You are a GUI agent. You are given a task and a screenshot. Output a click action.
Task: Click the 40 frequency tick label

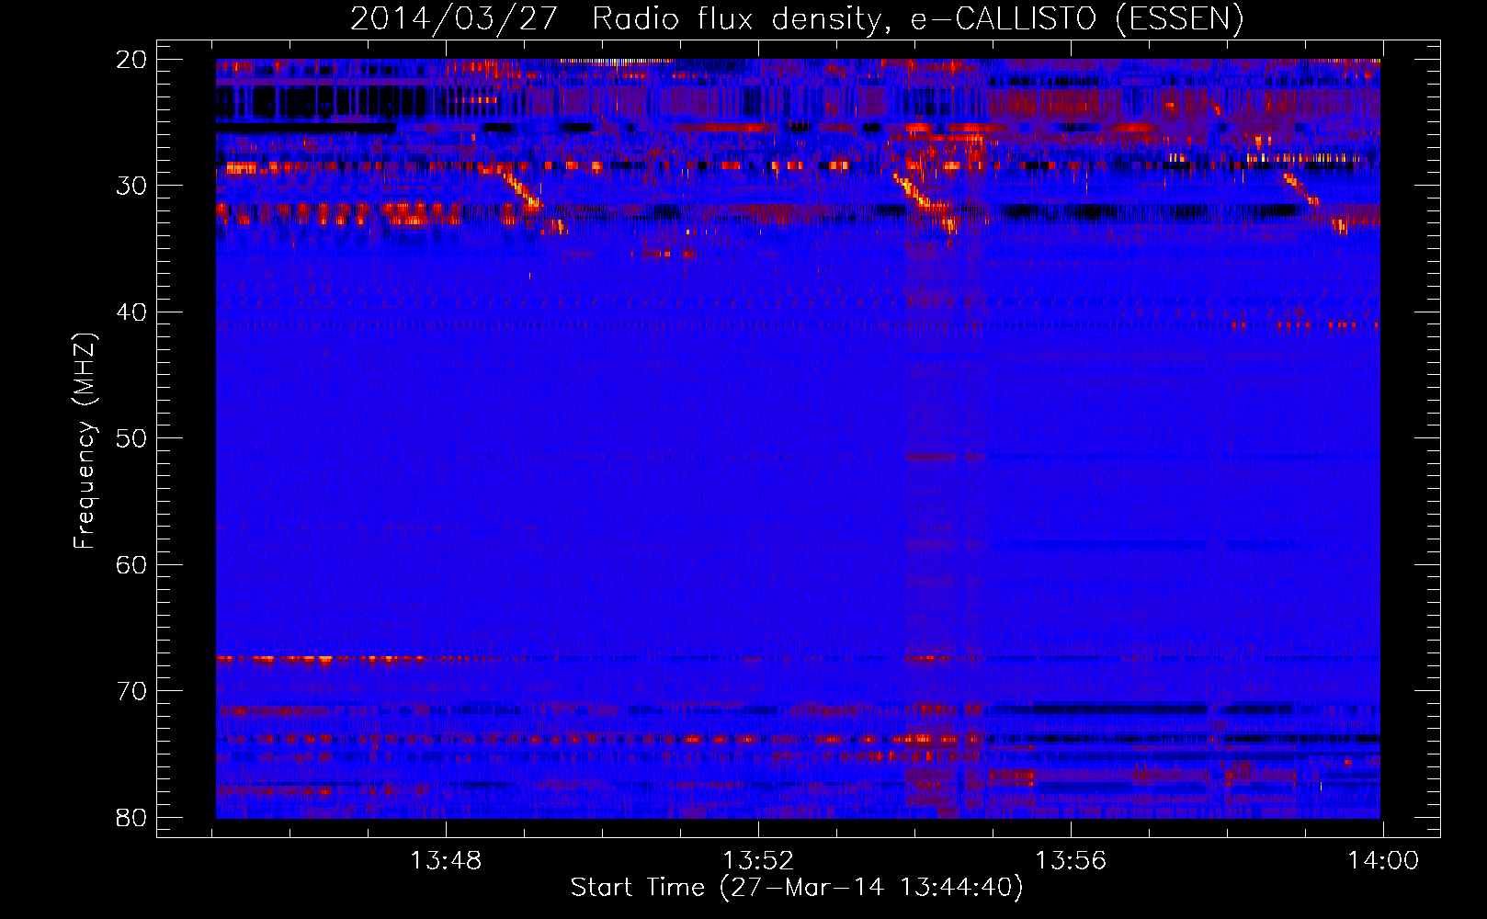click(x=131, y=312)
